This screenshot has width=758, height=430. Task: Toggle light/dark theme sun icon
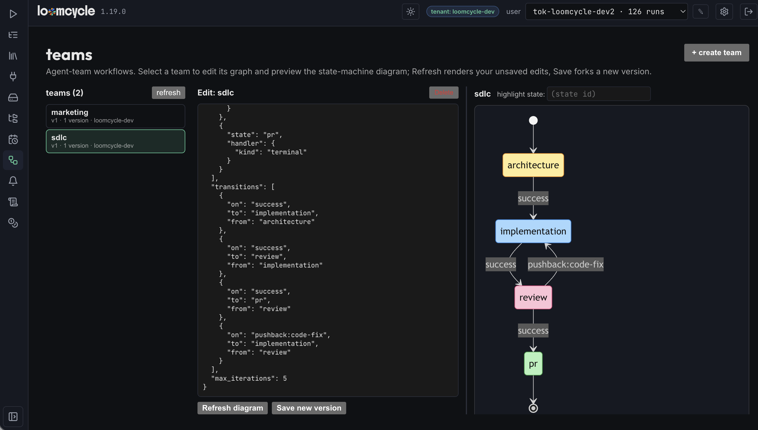(410, 12)
